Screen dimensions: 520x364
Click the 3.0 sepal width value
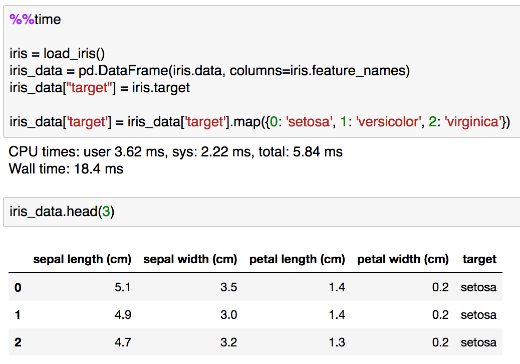tap(228, 315)
